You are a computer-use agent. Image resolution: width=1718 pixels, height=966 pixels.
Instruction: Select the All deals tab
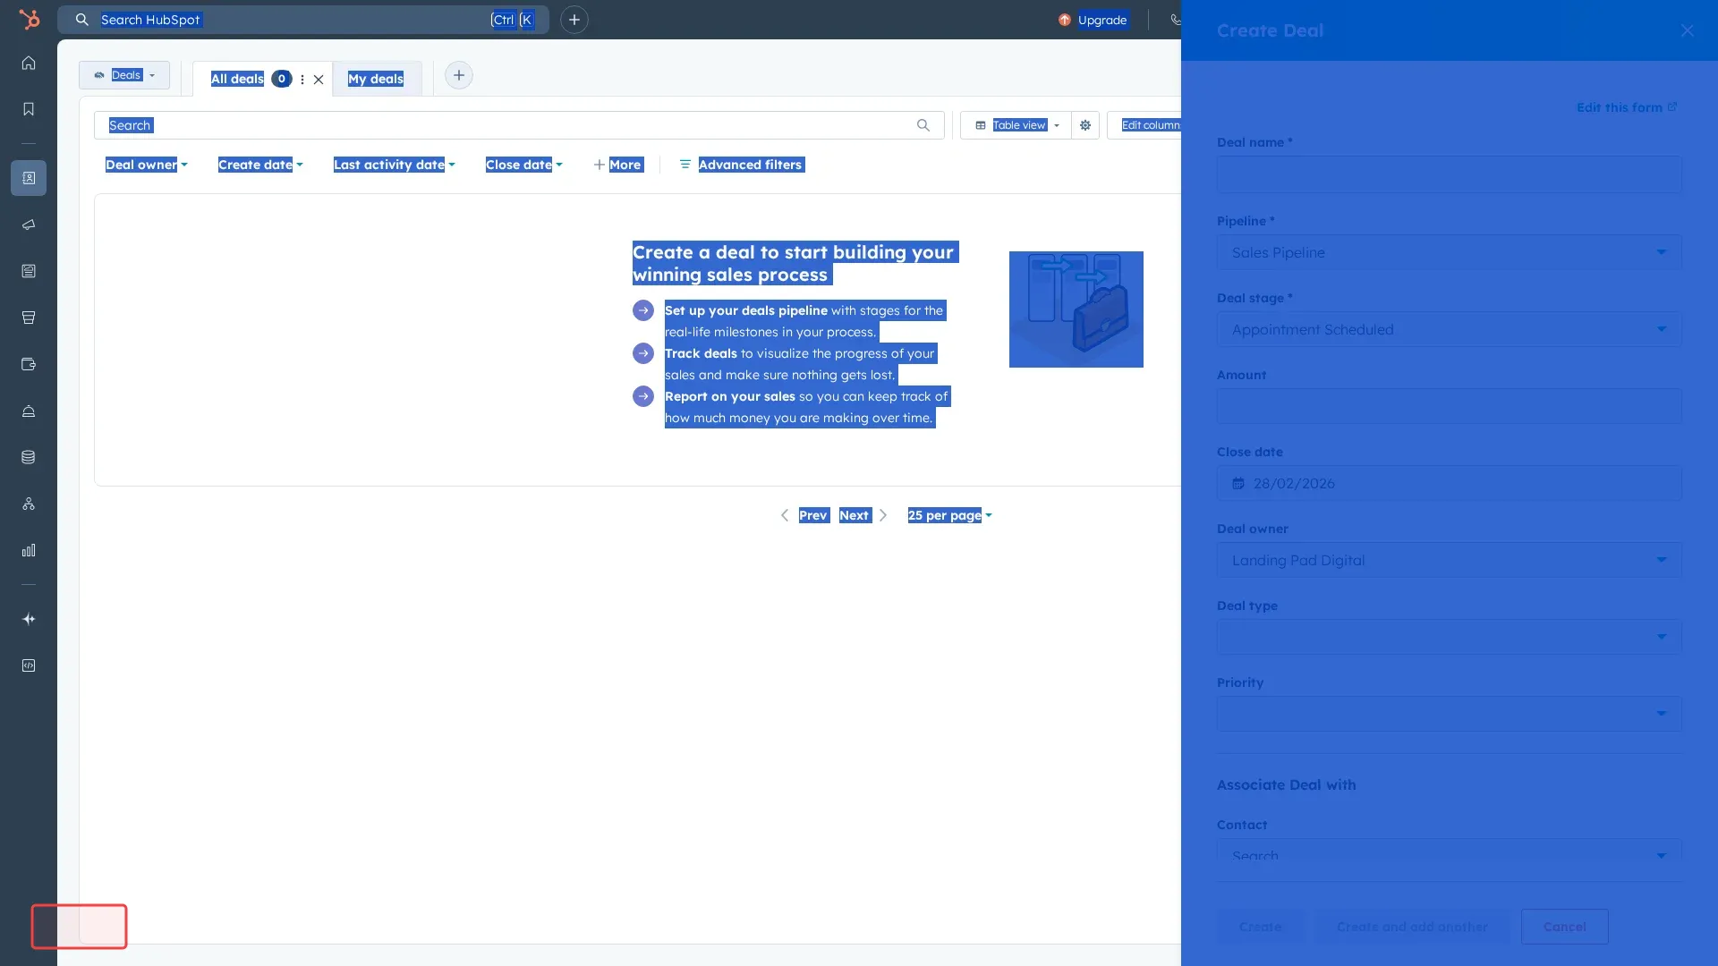[236, 79]
